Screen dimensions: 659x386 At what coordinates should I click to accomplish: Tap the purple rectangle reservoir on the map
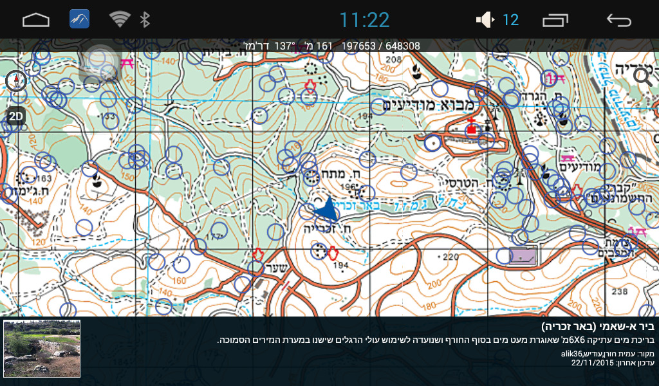521,256
